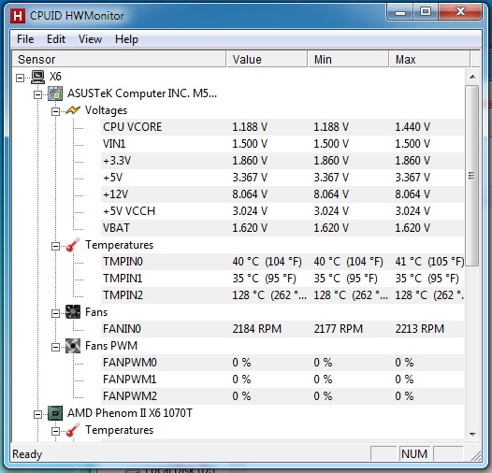492x473 pixels.
Task: Click the HWMonitor red H title icon
Action: pyautogui.click(x=18, y=16)
